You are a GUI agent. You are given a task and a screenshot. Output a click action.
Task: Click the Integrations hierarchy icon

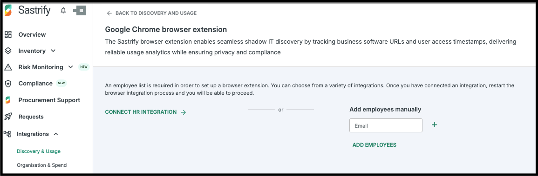7,134
